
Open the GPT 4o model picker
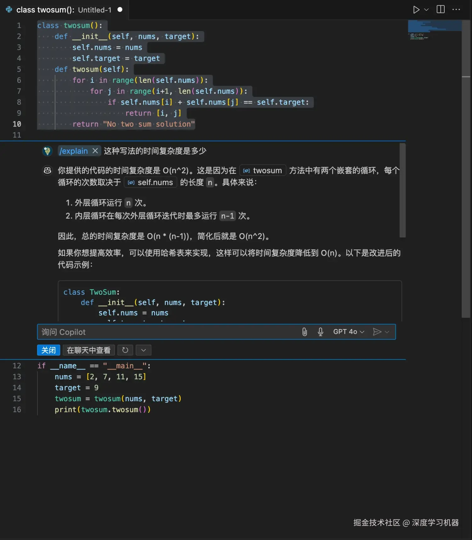349,332
